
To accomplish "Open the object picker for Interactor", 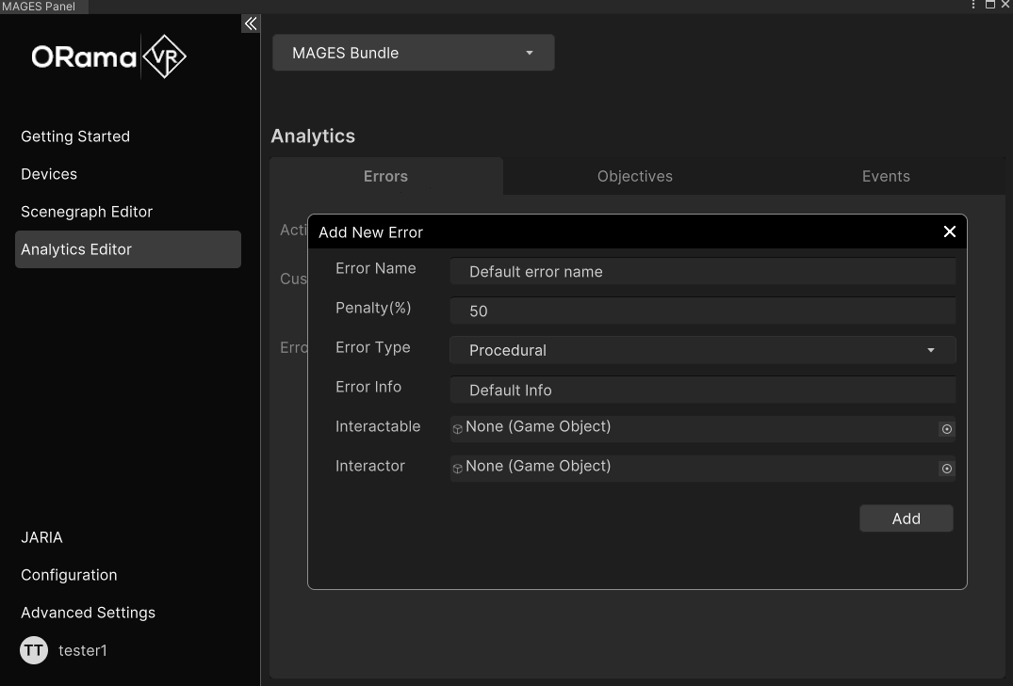I will [x=946, y=469].
